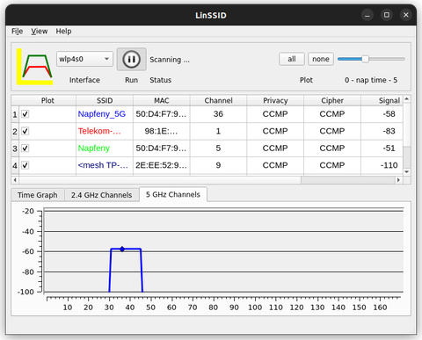Maximize the LinSSID window
The height and width of the screenshot is (340, 422).
pyautogui.click(x=387, y=15)
